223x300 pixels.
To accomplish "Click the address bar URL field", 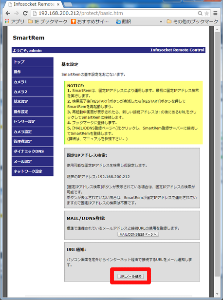I will pos(115,13).
